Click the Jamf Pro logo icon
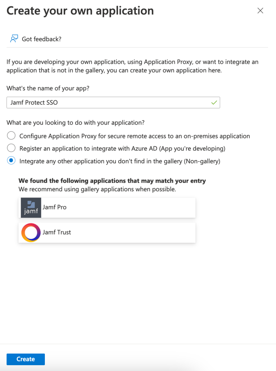 (x=31, y=208)
